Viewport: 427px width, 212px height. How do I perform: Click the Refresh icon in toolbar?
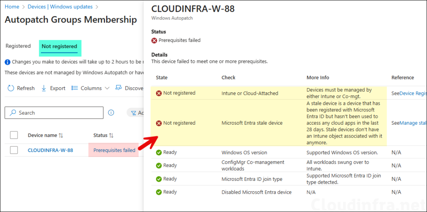(11, 88)
